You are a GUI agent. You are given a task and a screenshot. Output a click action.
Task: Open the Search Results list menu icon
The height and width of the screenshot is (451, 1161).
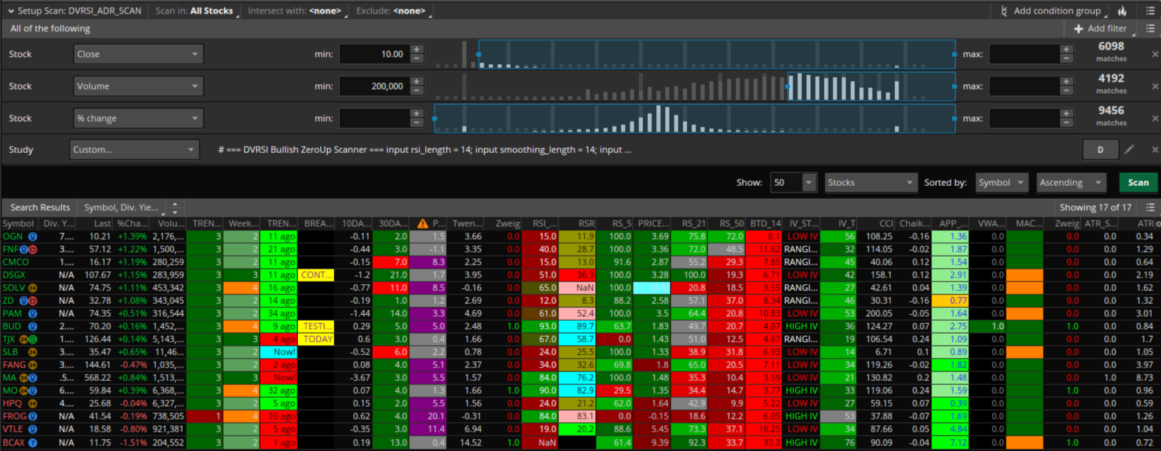(x=1150, y=207)
